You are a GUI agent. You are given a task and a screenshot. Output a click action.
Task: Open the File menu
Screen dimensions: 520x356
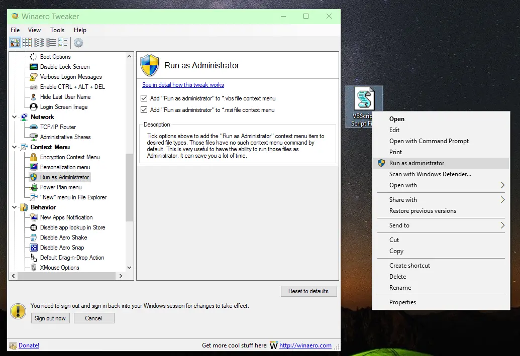coord(15,30)
